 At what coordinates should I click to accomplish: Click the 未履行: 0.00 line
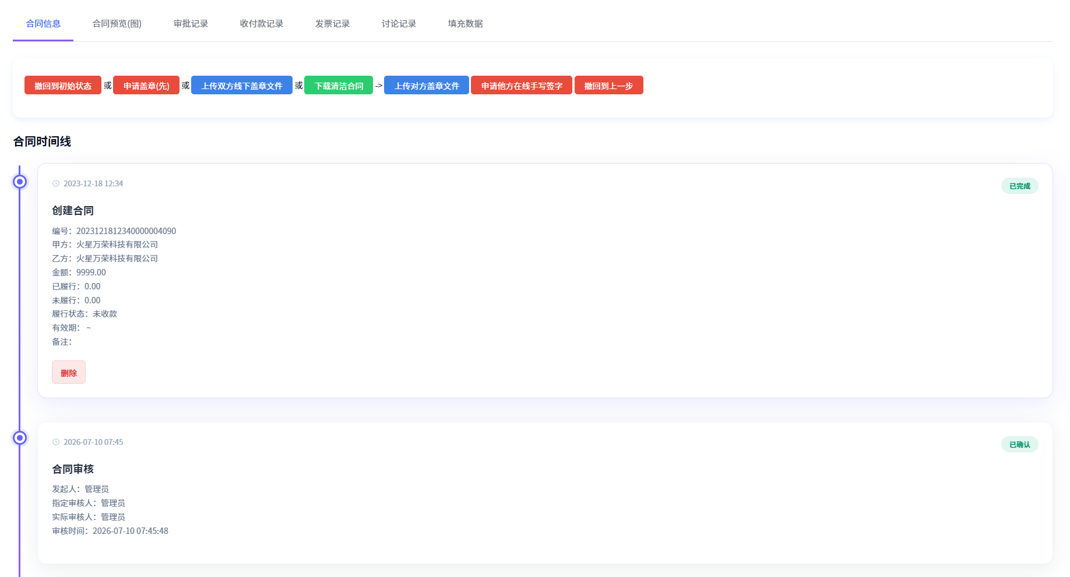point(76,300)
